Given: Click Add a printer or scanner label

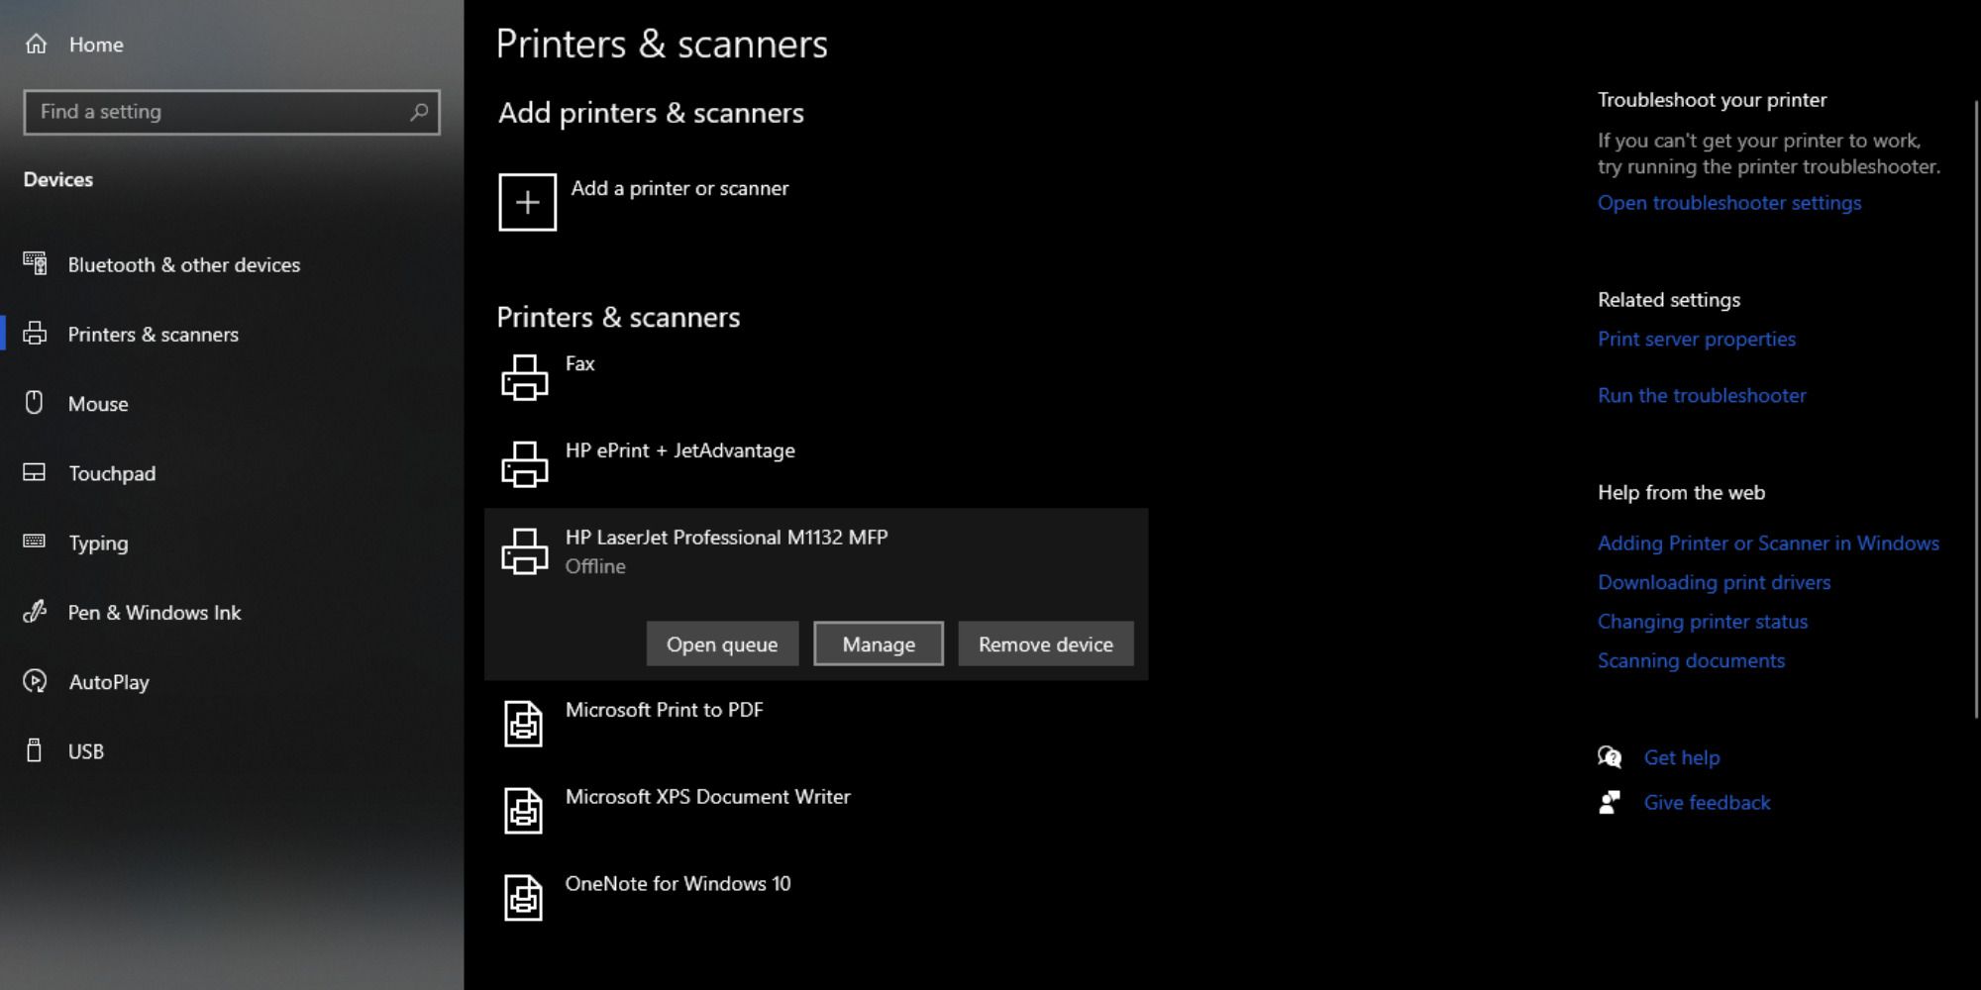Looking at the screenshot, I should (x=679, y=188).
